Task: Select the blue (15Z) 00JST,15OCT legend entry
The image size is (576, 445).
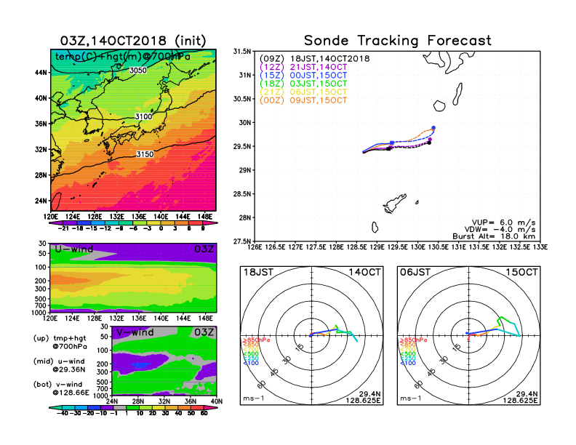Action: coord(303,76)
